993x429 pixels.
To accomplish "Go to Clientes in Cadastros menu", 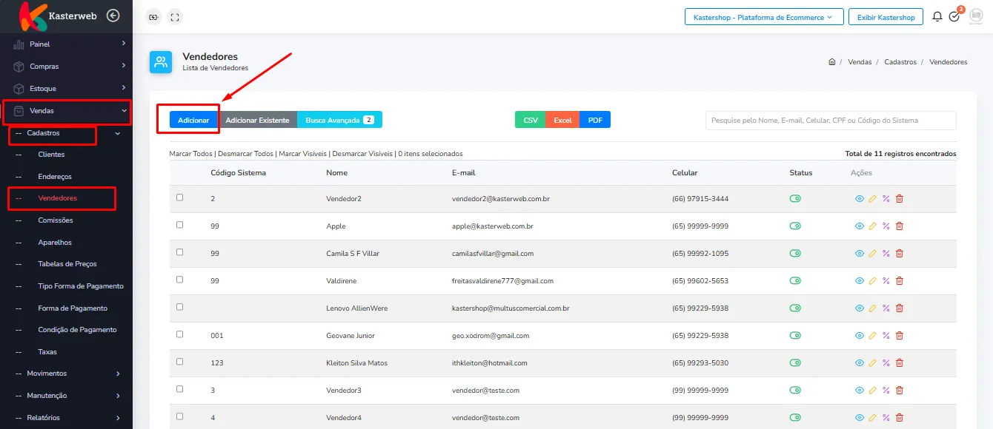I will tap(51, 155).
